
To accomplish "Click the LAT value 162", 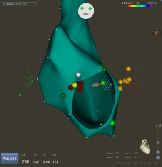I will [36, 162].
